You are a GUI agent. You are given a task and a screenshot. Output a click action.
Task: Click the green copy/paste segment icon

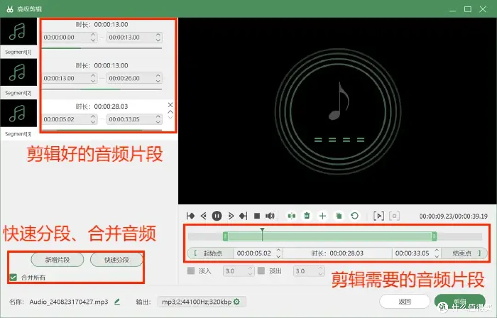pyautogui.click(x=339, y=216)
